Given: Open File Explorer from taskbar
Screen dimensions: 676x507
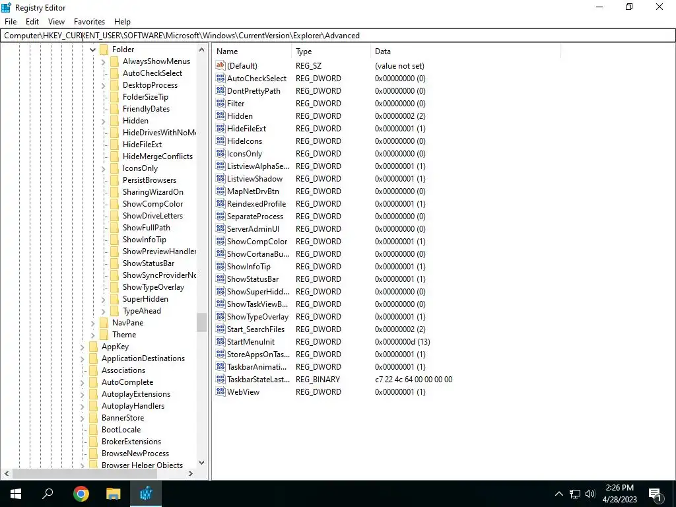Looking at the screenshot, I should (114, 494).
